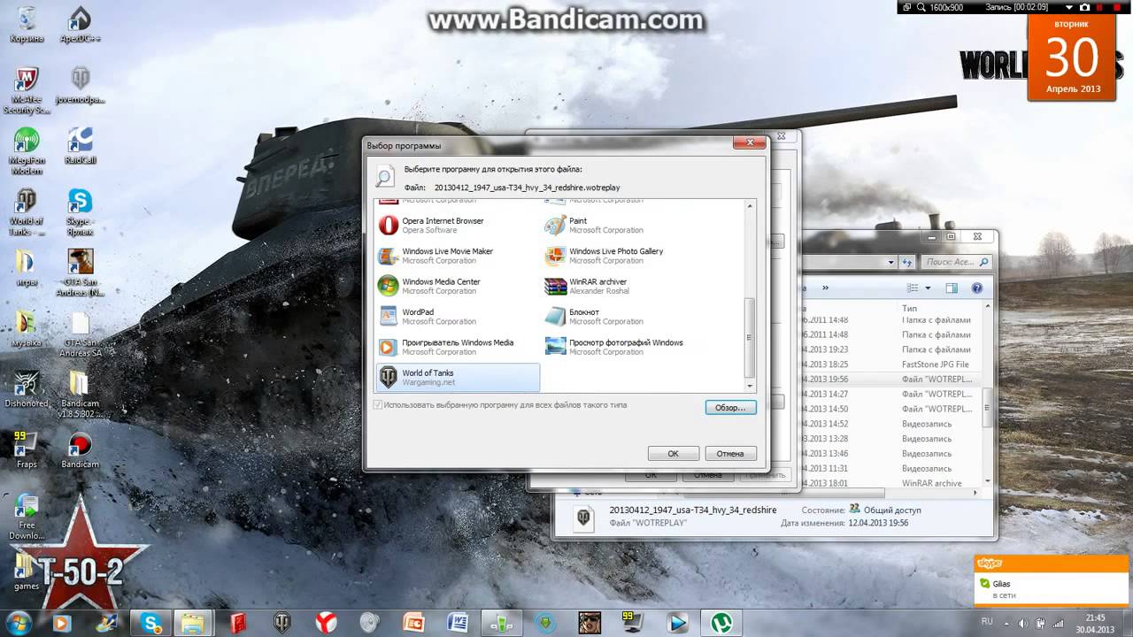
Task: Click the calendar gadget showing 30 Апрель
Action: point(1073,58)
